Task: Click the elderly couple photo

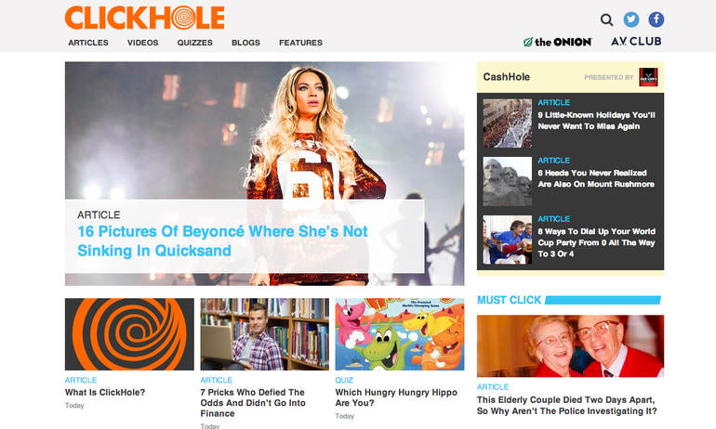Action: tap(570, 346)
